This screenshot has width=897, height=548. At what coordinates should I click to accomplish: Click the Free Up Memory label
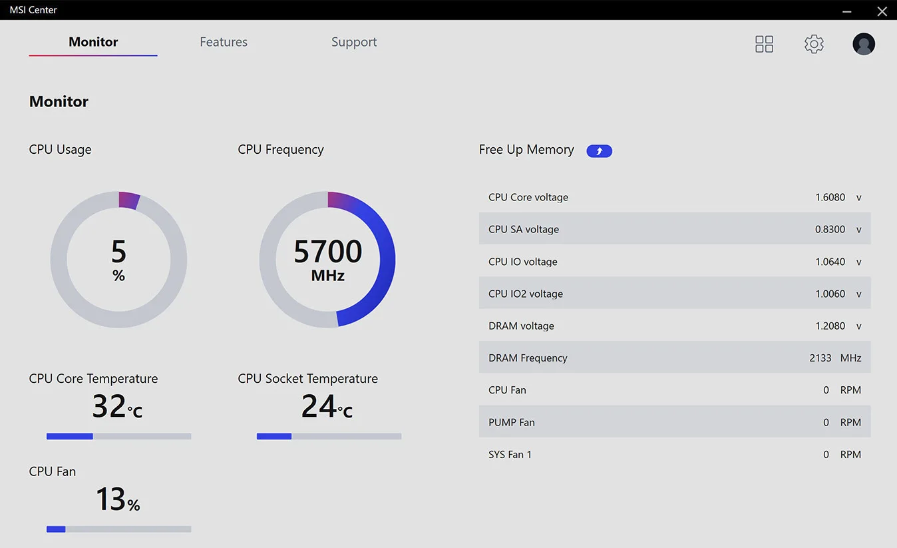pyautogui.click(x=526, y=150)
